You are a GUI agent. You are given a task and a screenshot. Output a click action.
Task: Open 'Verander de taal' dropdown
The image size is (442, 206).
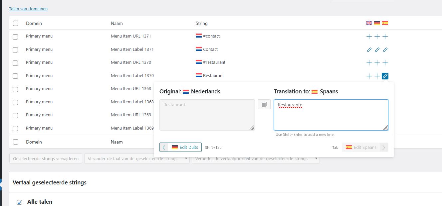click(137, 159)
